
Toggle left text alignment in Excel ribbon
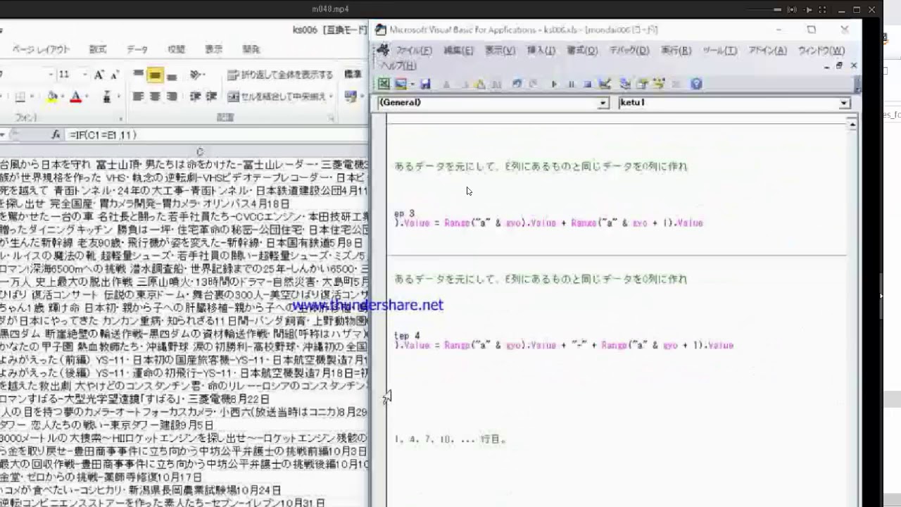click(138, 96)
